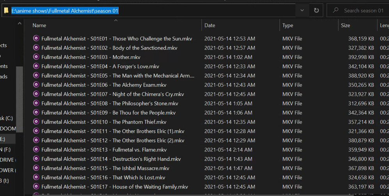
Task: Click MKV File type for S01E10
Action: pos(292,122)
